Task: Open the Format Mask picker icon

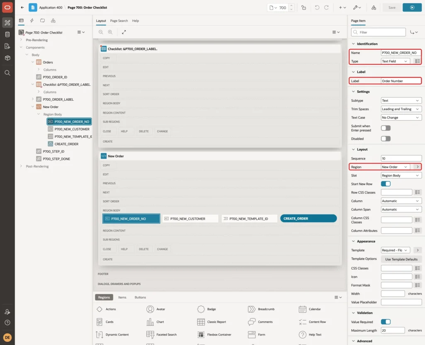Action: point(418,285)
